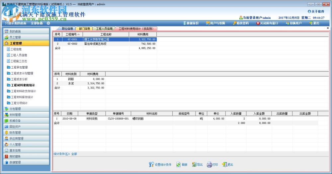Sort by the 工程编号 column header
This screenshot has height=174, width=332.
pos(72,34)
